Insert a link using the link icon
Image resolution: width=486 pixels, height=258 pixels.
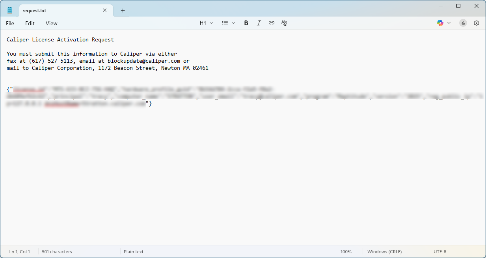coord(272,23)
